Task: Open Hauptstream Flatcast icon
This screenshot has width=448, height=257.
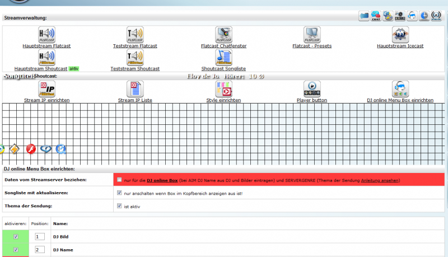Action: point(46,35)
